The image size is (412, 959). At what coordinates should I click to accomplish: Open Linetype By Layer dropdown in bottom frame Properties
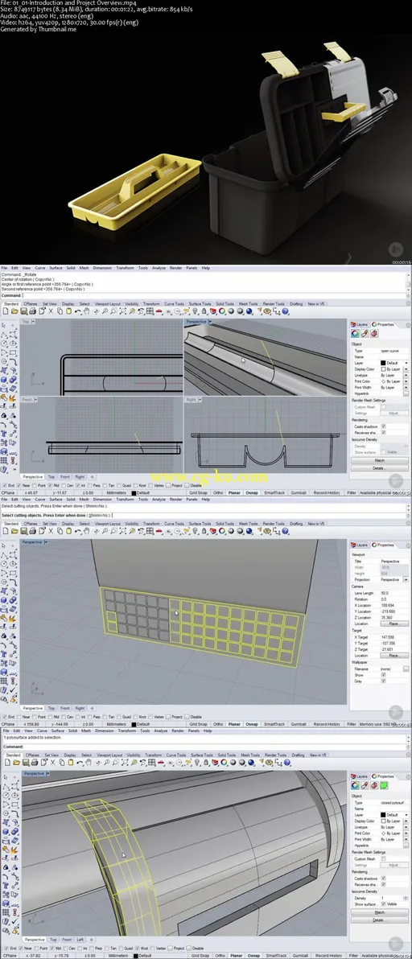tap(406, 827)
